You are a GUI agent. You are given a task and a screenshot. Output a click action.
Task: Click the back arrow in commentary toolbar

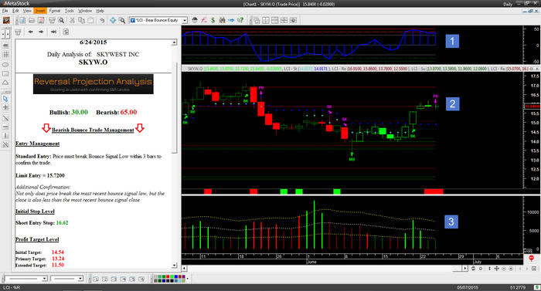tap(31, 32)
